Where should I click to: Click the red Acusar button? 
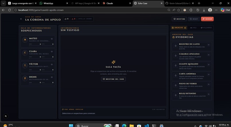click(207, 19)
